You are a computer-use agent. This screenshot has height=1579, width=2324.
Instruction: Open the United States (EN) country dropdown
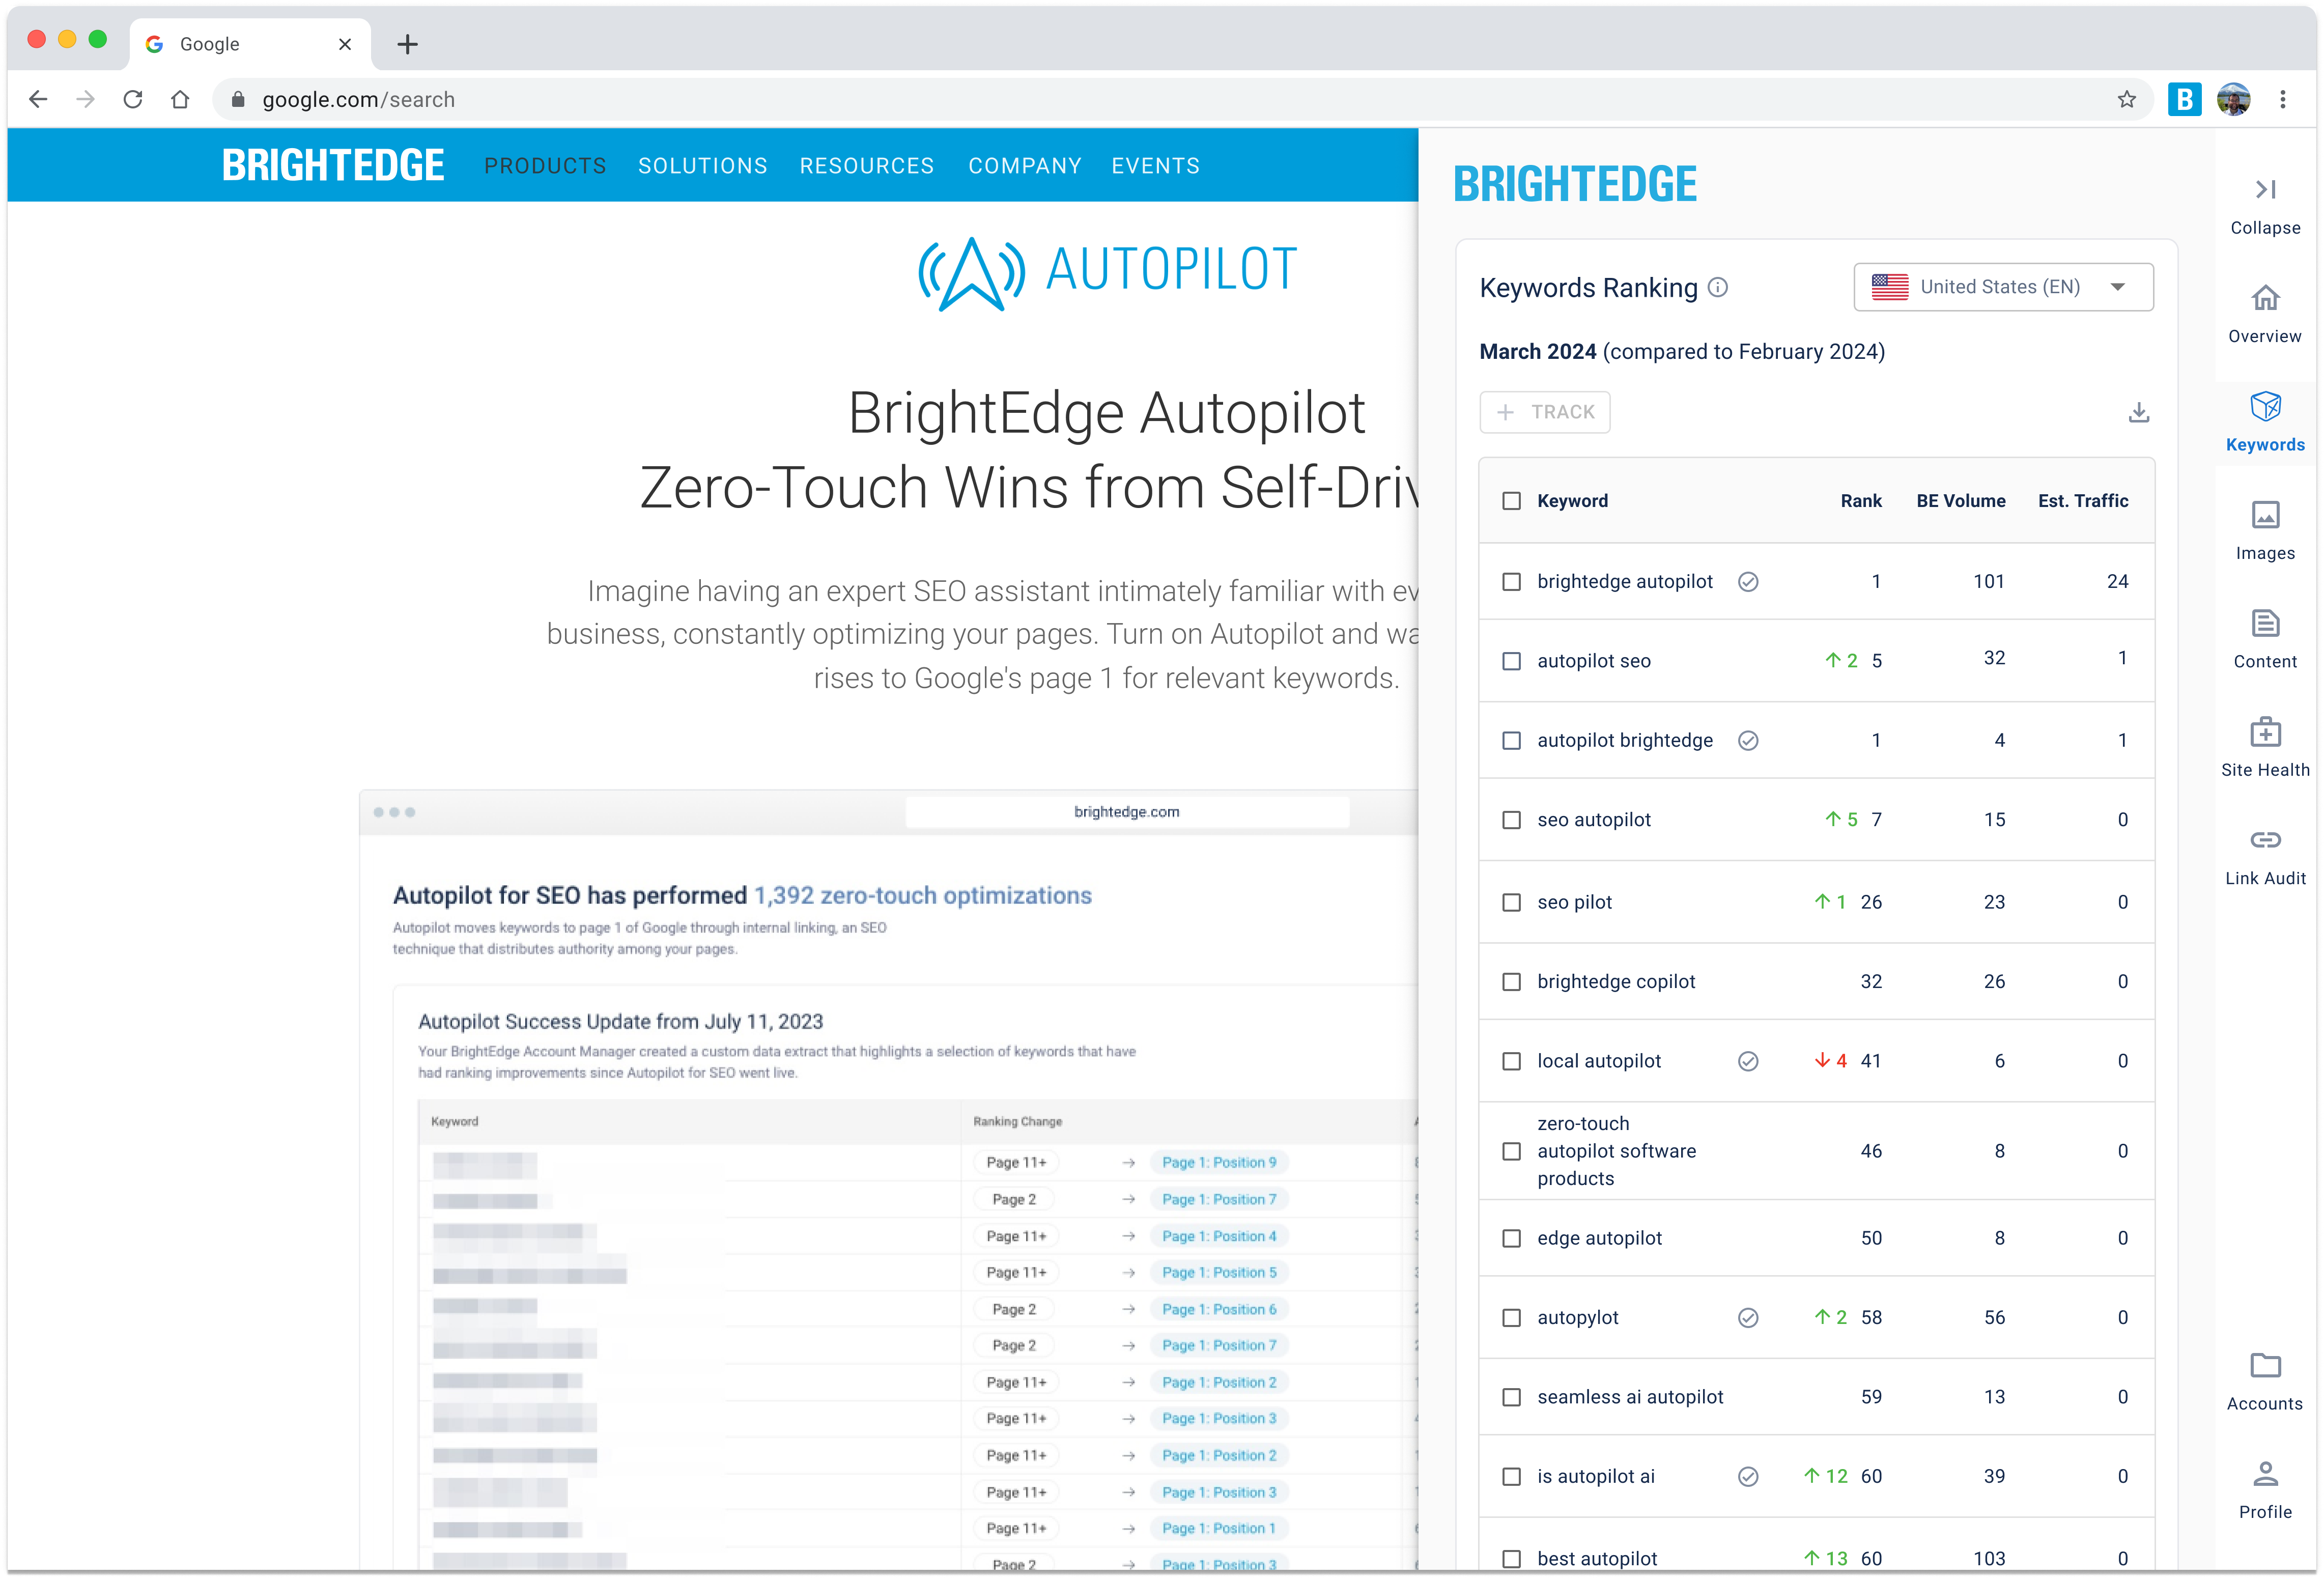tap(2003, 288)
